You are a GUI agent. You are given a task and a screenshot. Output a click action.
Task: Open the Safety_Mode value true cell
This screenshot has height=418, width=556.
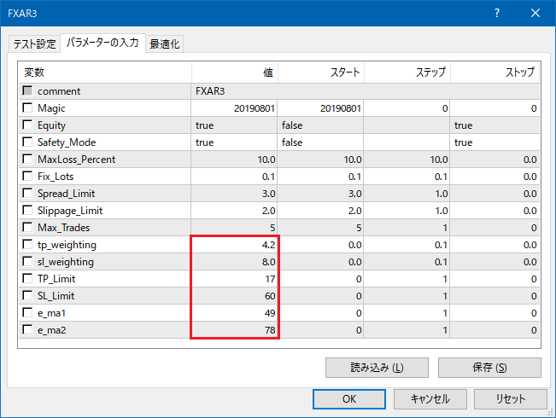coord(234,142)
